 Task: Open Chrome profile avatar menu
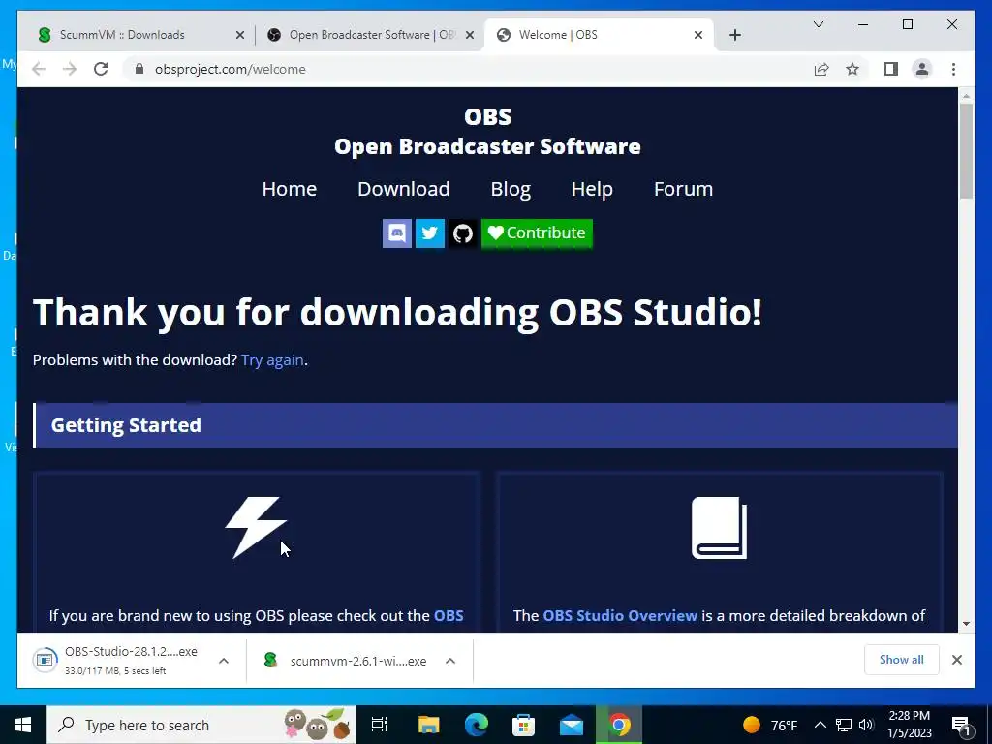(x=922, y=69)
